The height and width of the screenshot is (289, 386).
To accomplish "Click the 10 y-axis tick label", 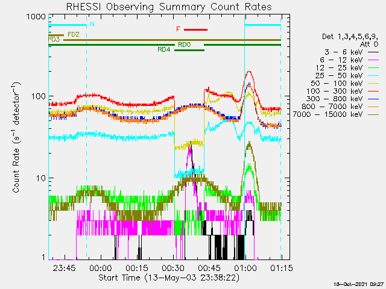I will click(x=41, y=178).
